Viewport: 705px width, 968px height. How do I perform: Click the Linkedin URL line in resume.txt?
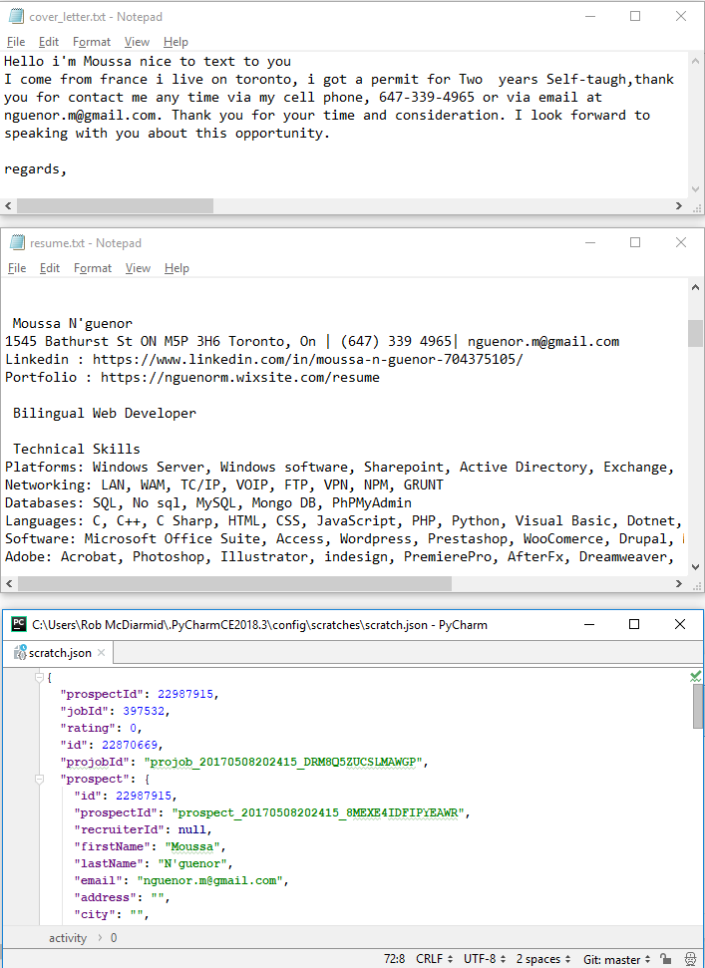(263, 359)
